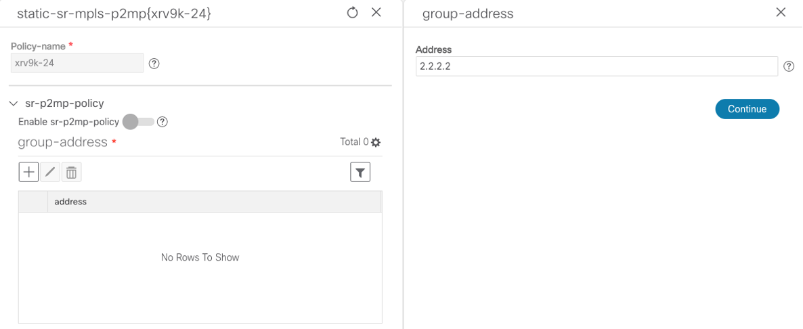Screen dimensions: 803x329
Task: Open table settings gear next to Total
Action: (x=376, y=142)
